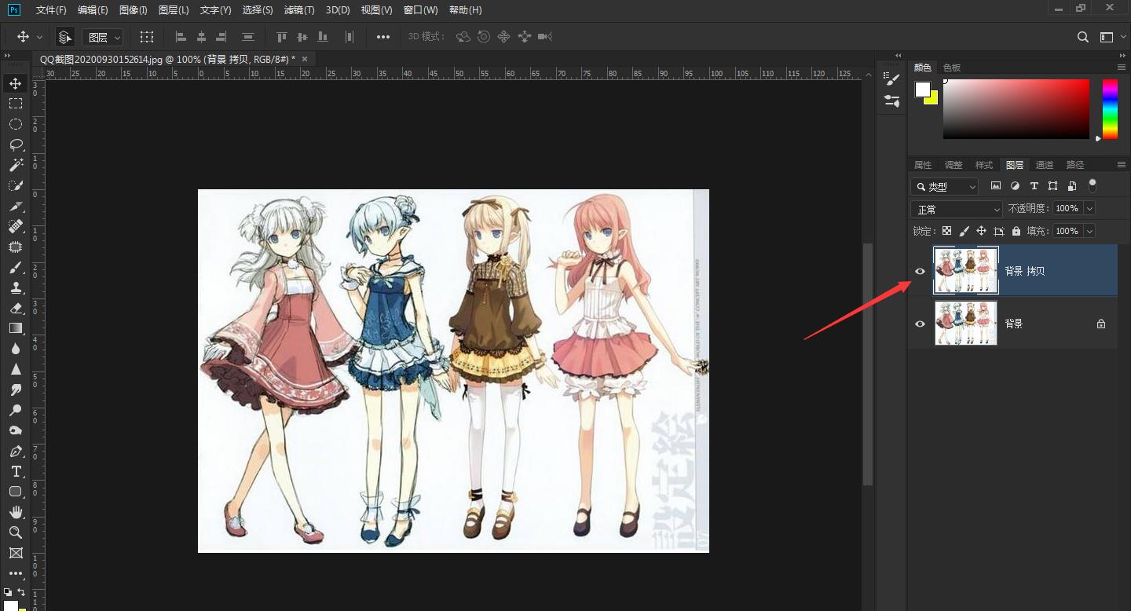Select the Horizontal Type tool
The height and width of the screenshot is (611, 1131).
coord(16,471)
